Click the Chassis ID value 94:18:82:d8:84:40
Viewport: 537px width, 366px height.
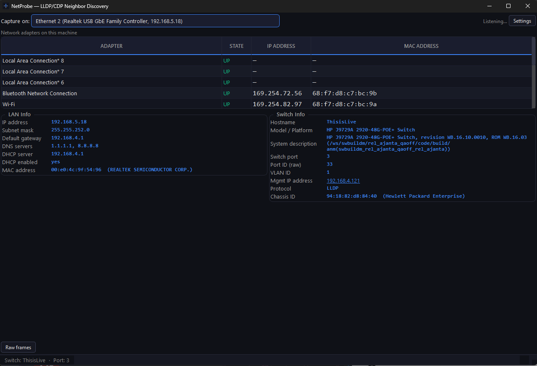(x=352, y=196)
